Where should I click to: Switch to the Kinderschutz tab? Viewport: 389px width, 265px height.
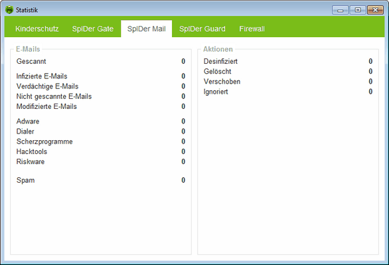(x=37, y=29)
